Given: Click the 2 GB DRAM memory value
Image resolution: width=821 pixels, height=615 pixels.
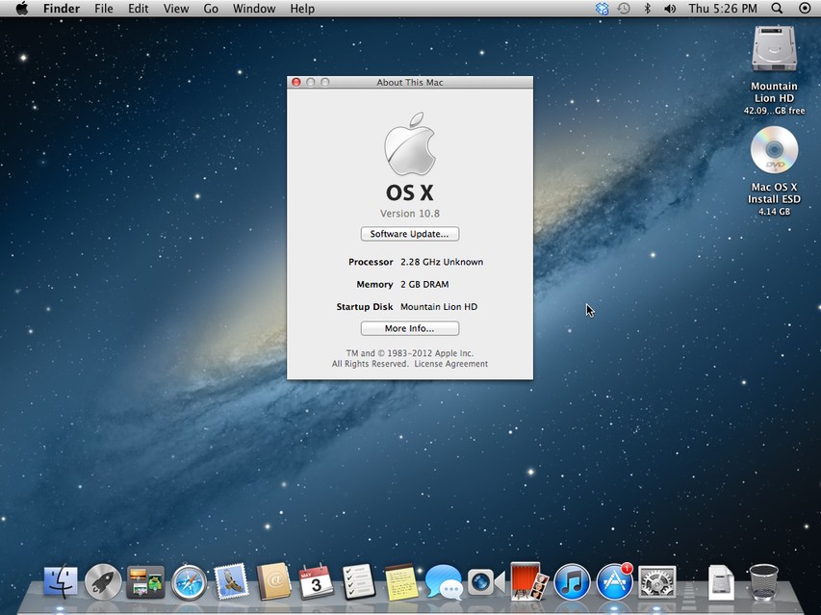Looking at the screenshot, I should 424,284.
